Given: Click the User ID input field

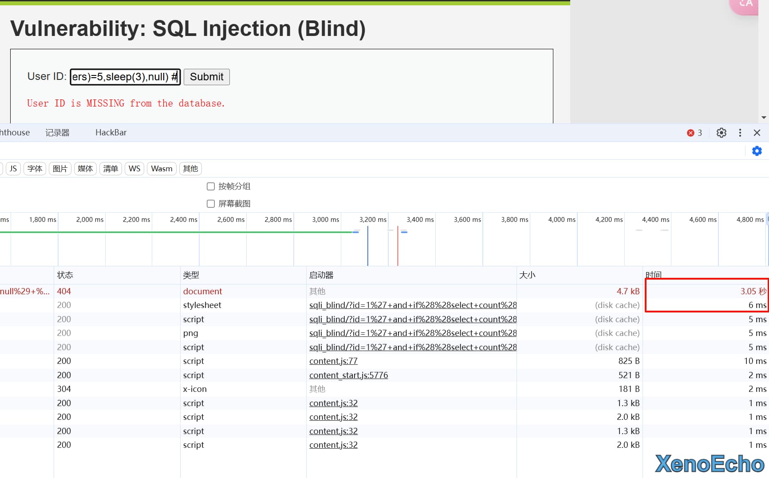Looking at the screenshot, I should click(x=125, y=77).
